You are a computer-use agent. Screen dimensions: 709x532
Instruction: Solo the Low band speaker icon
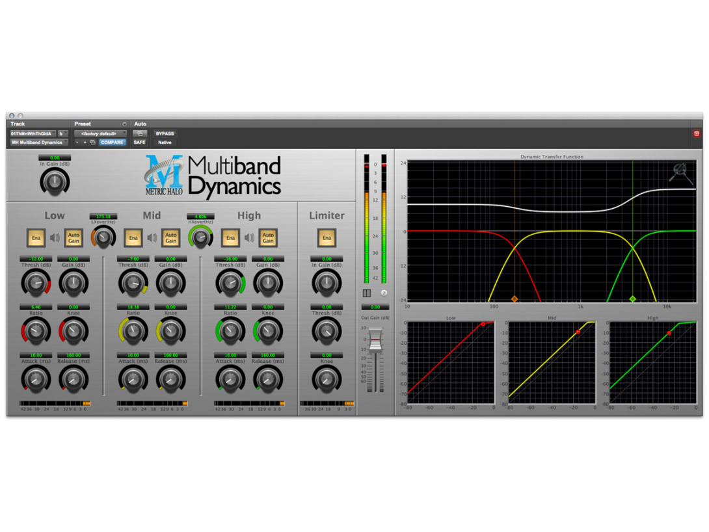(x=55, y=238)
